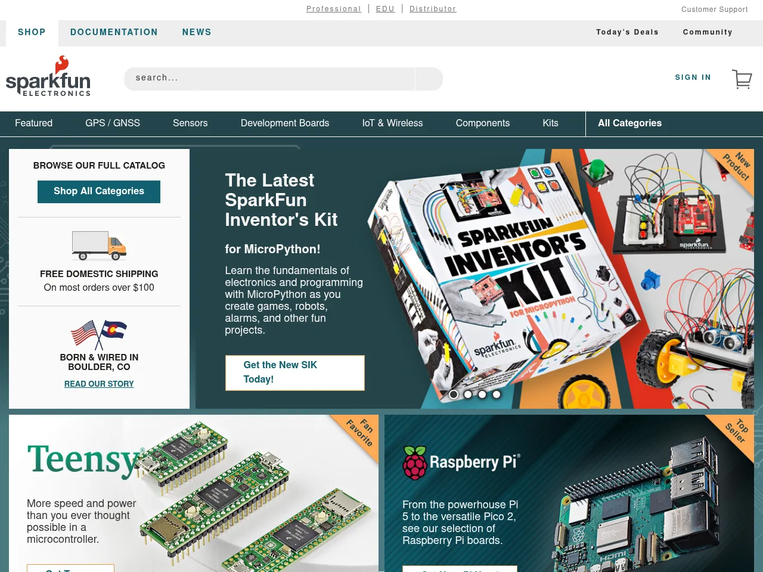Select the last carousel slide indicator

point(497,394)
